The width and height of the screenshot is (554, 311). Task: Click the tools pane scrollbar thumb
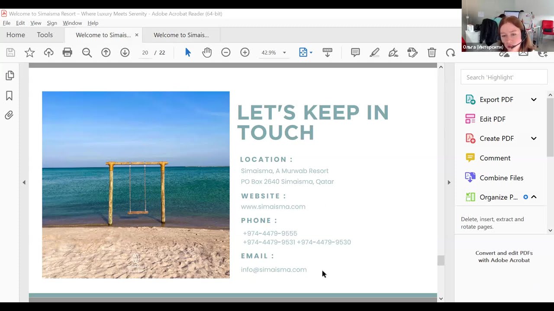click(x=551, y=127)
